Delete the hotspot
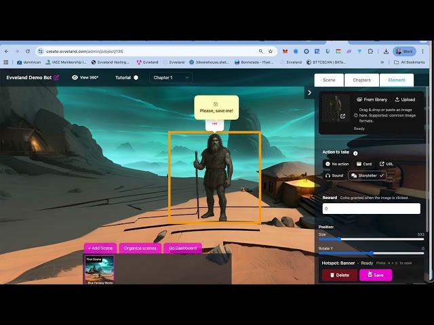The width and height of the screenshot is (434, 325). [340, 275]
